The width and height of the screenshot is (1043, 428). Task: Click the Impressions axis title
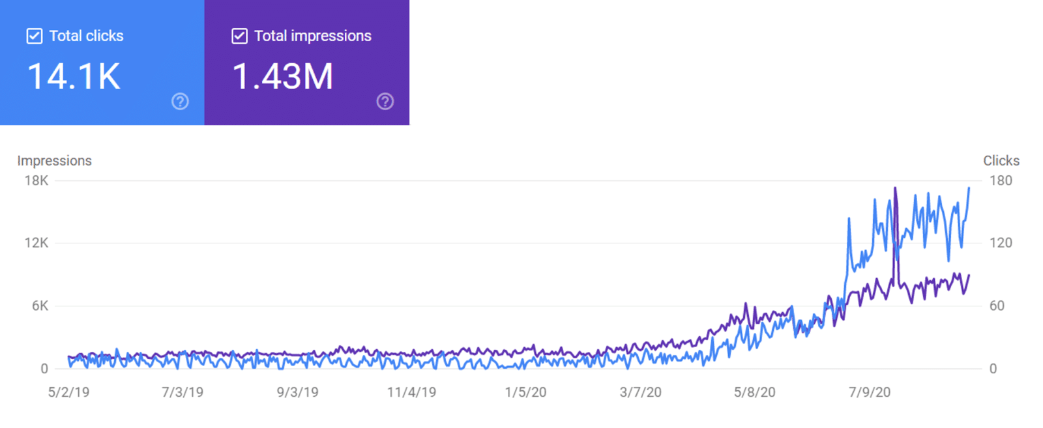[54, 161]
